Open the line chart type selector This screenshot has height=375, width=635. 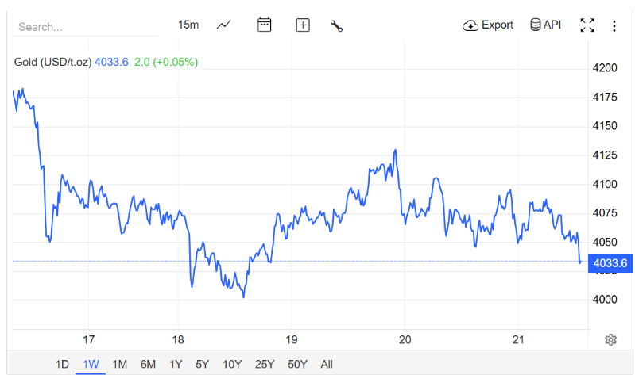tap(224, 25)
